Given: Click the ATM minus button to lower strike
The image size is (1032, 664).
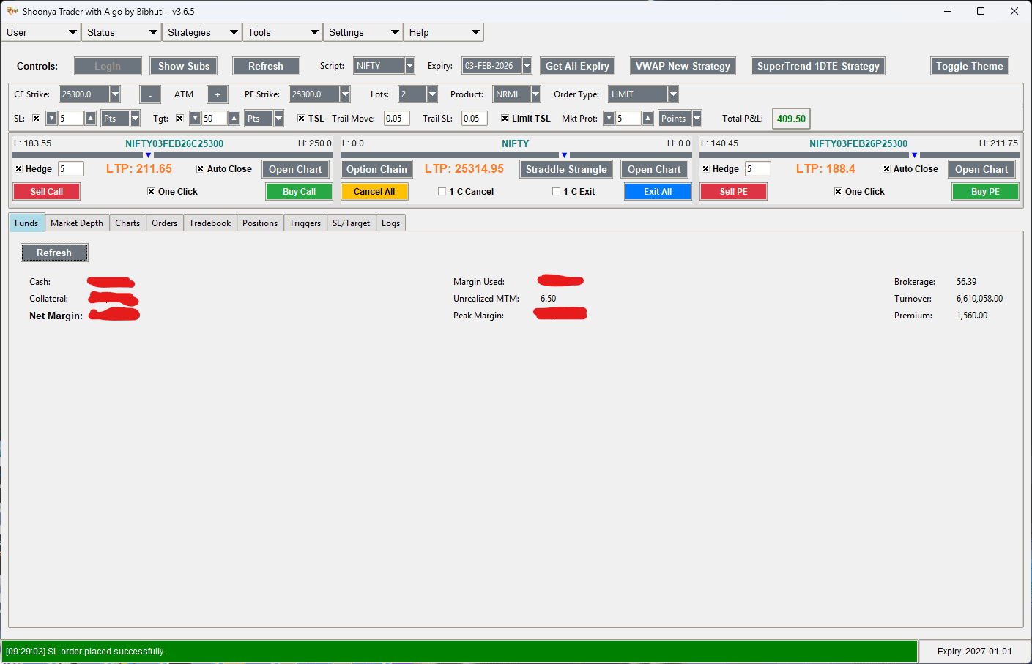Looking at the screenshot, I should point(150,94).
